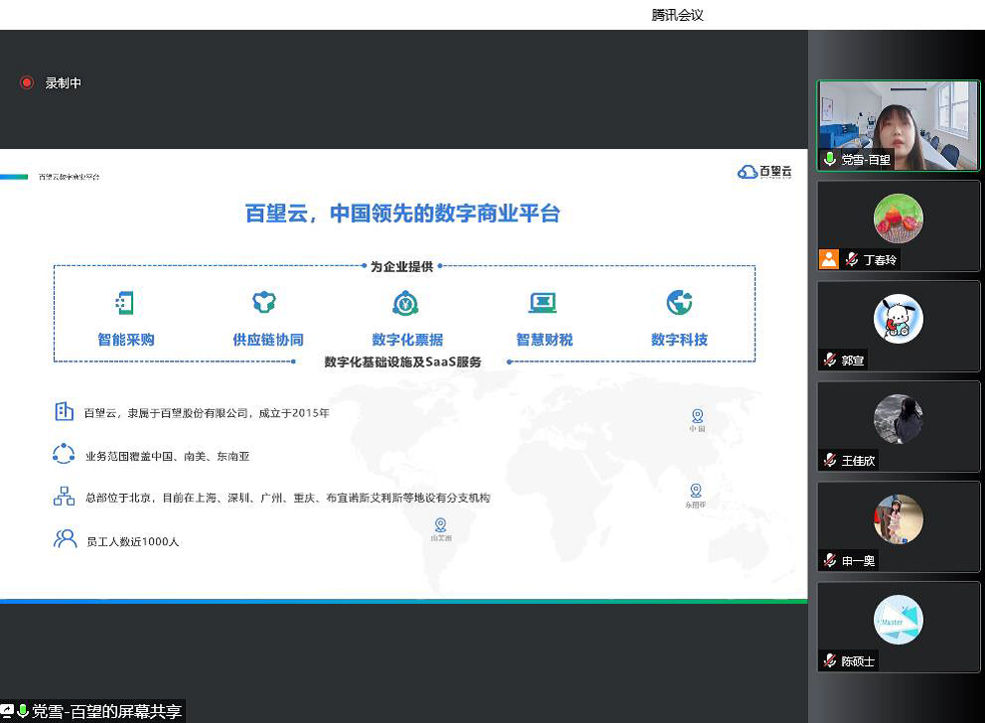Viewport: 985px width, 723px height.
Task: Click the 录制中 recording status label
Action: click(63, 83)
